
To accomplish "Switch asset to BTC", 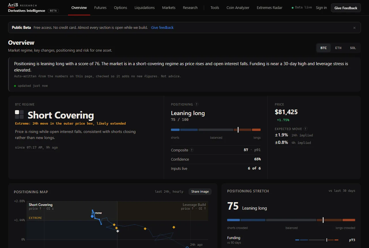I will tap(323, 48).
